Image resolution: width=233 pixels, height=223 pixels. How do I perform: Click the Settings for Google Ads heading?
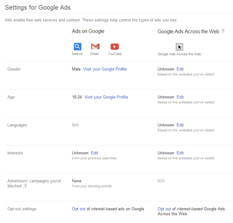[38, 7]
